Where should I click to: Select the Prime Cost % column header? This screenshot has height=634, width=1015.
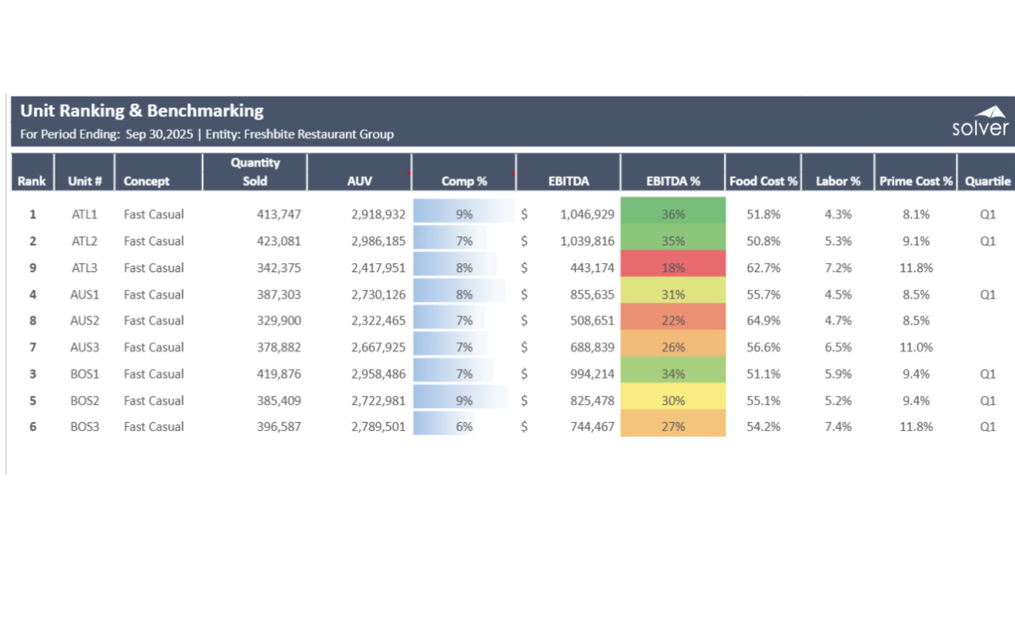[916, 181]
